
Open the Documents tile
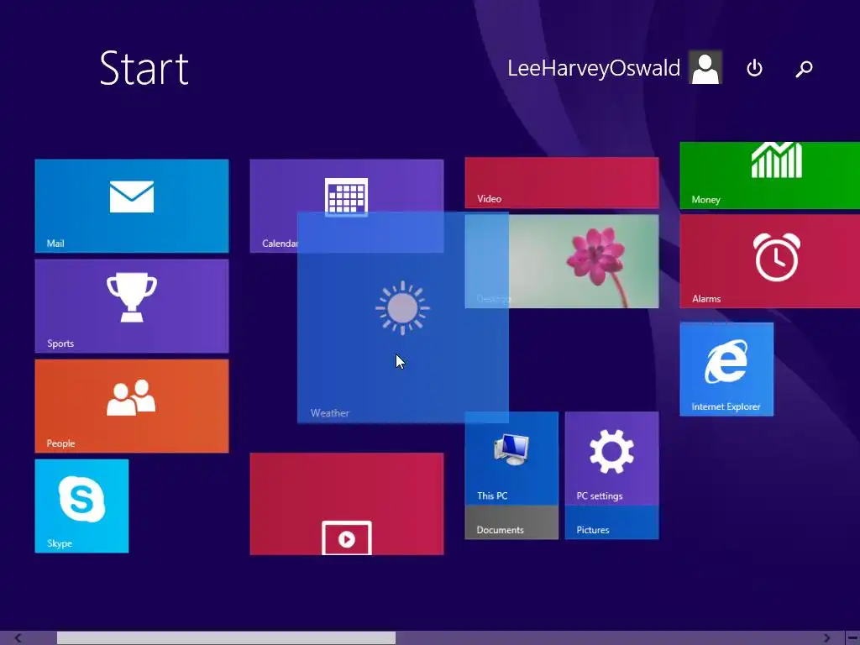click(x=511, y=522)
